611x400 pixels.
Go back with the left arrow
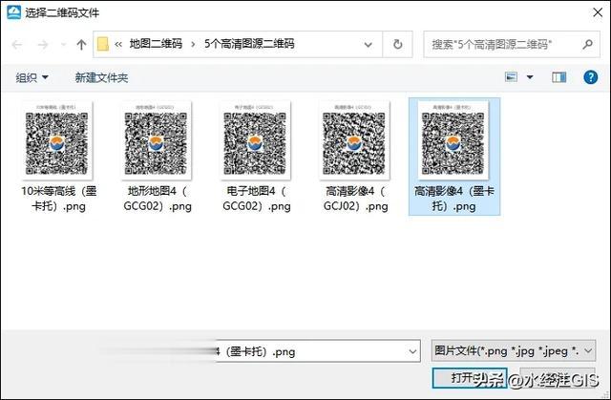(x=17, y=45)
